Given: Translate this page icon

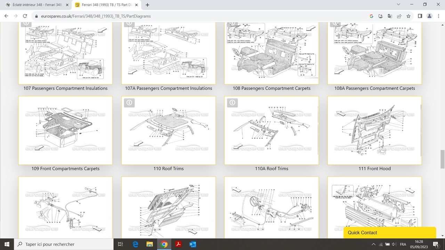Looking at the screenshot, I should [390, 16].
